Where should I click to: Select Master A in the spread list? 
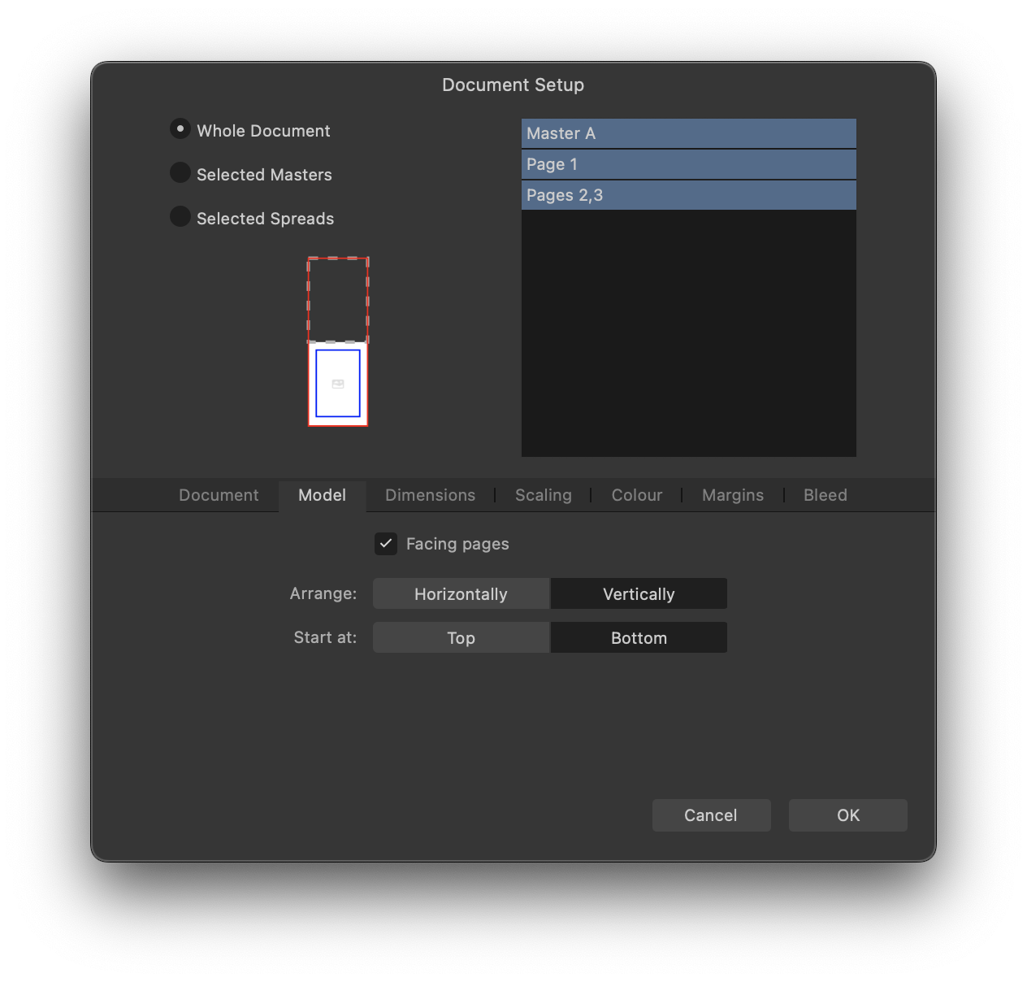688,133
